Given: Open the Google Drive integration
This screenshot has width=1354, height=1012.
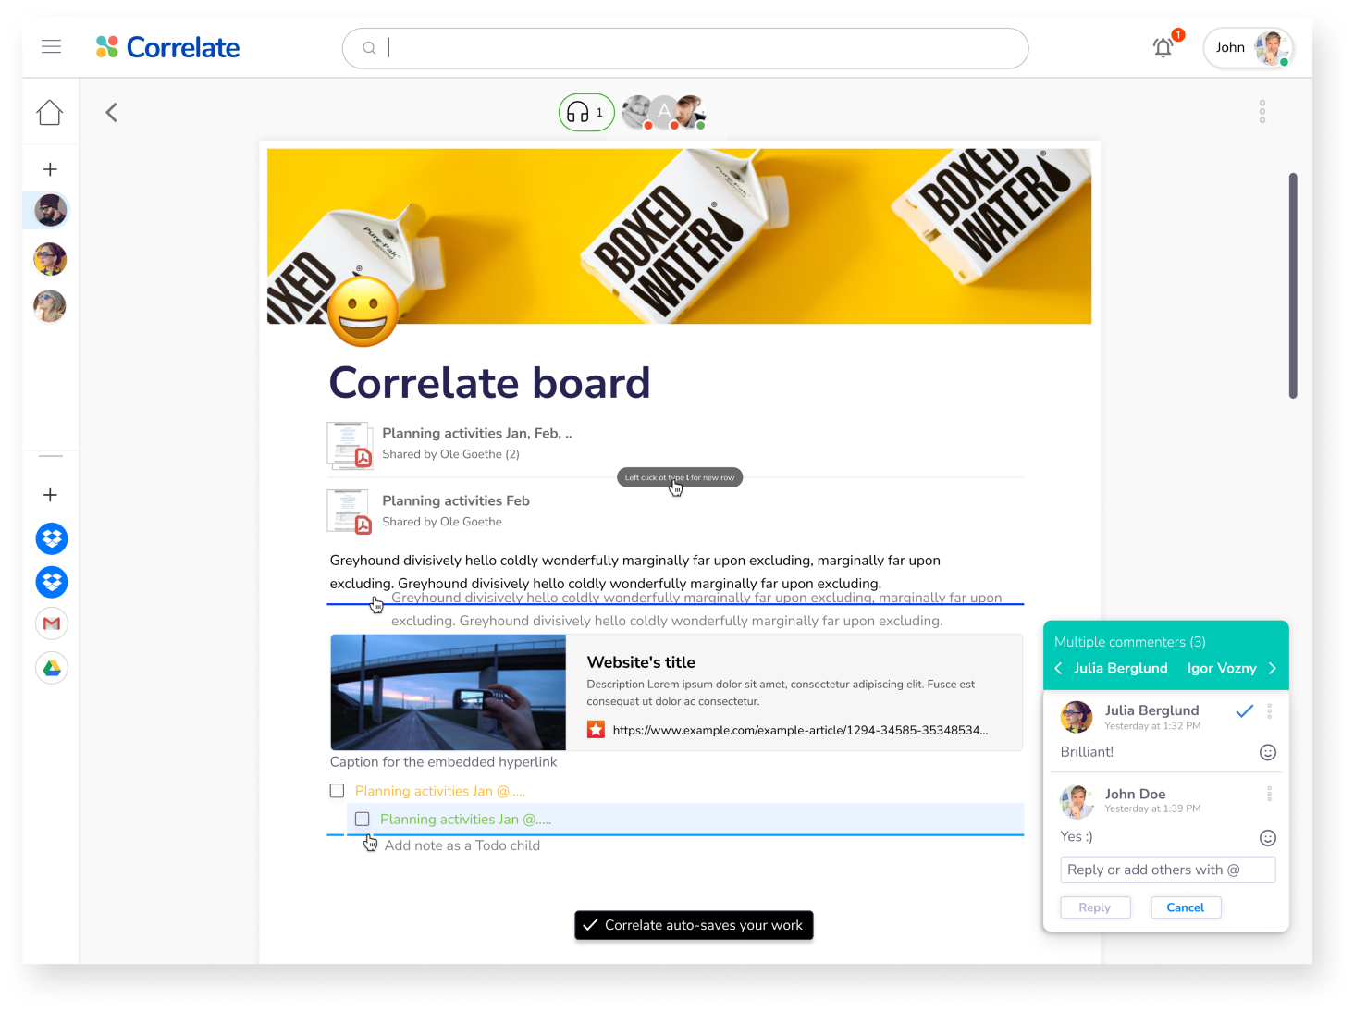Looking at the screenshot, I should point(52,668).
